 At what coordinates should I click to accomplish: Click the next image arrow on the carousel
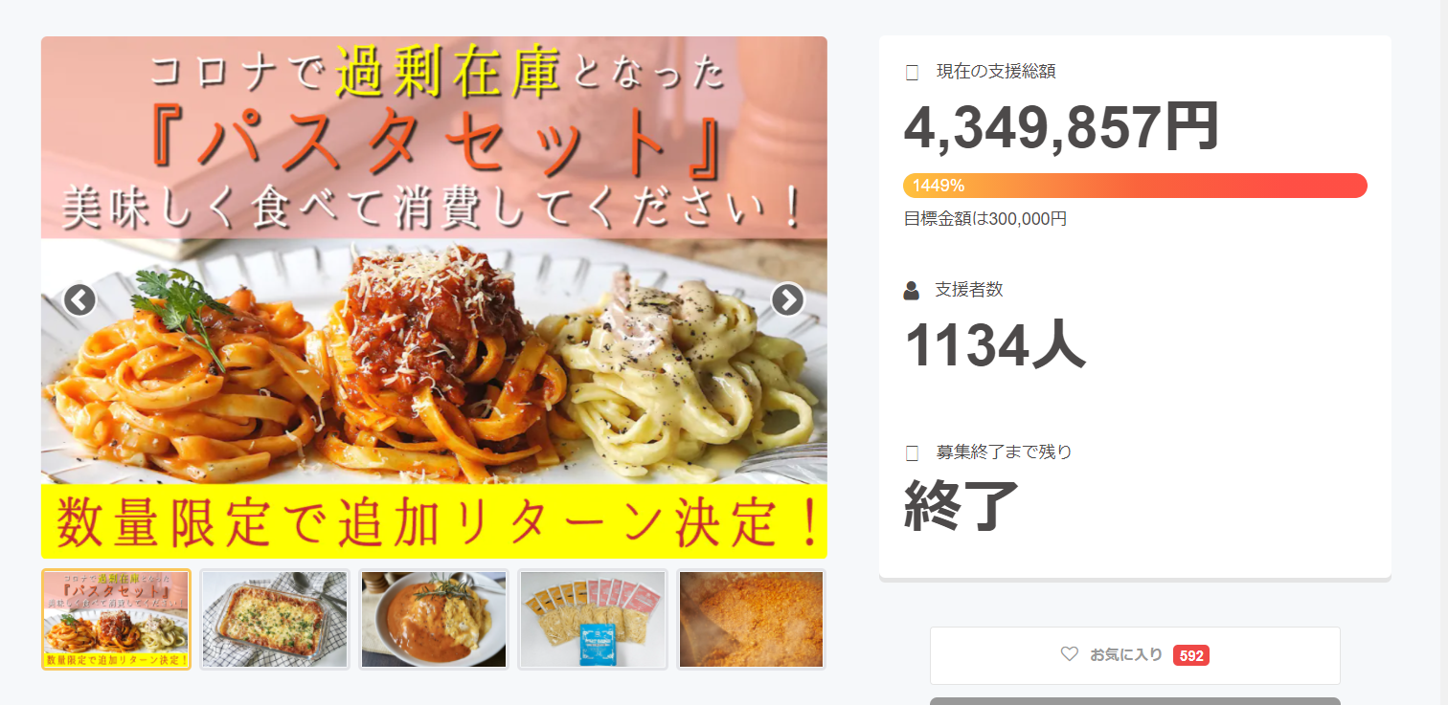tap(787, 300)
